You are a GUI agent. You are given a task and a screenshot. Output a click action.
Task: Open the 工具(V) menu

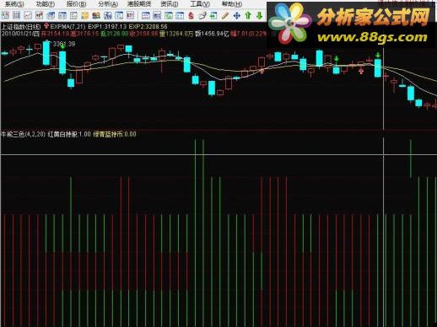tap(200, 4)
